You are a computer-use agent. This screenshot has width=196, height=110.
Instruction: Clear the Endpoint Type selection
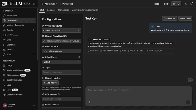79,51
